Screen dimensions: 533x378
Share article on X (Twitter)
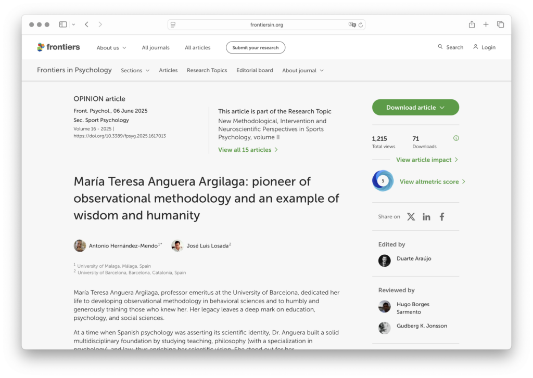coord(411,217)
